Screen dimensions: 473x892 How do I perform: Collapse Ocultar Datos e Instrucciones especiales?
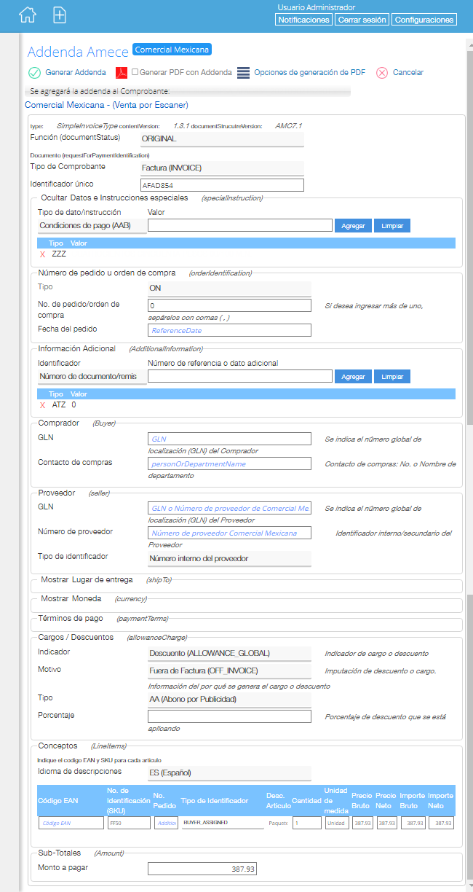coord(114,197)
